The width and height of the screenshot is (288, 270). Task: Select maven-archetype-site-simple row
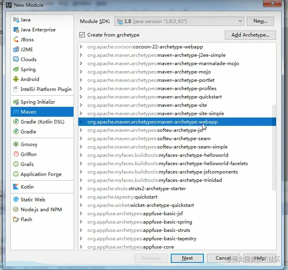point(177,114)
